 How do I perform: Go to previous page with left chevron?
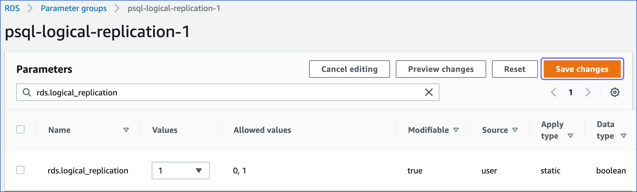tap(553, 92)
